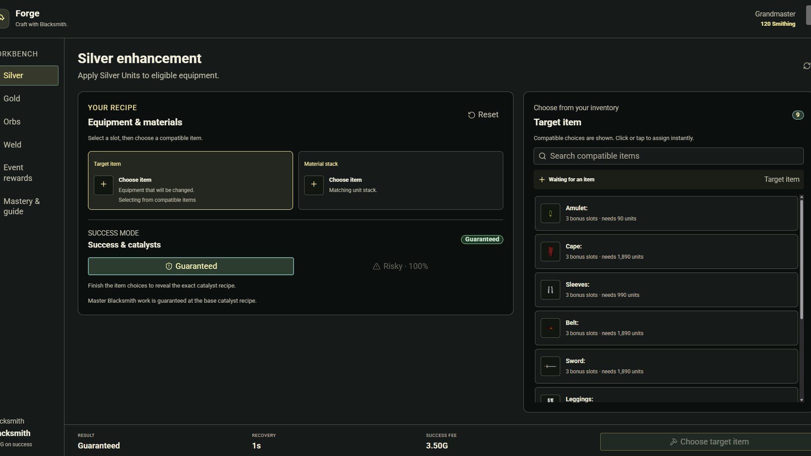Click the Leggings item icon
Screen dimensions: 811x456
click(550, 399)
